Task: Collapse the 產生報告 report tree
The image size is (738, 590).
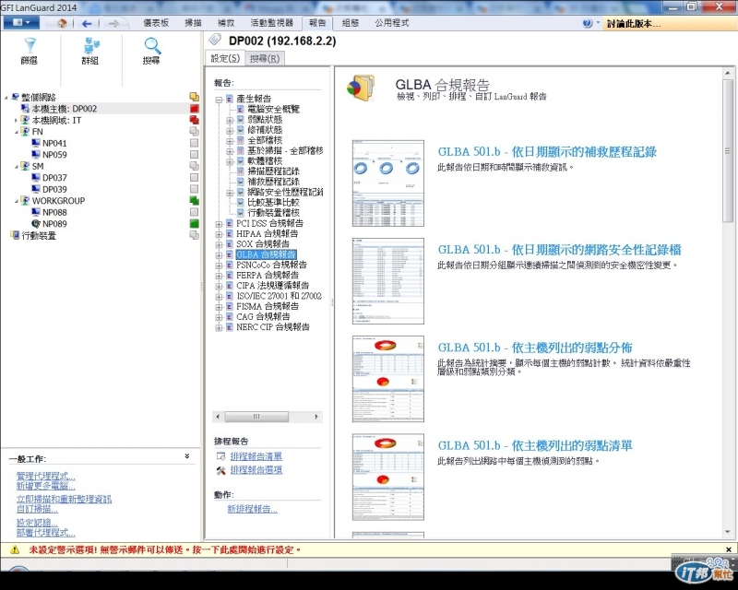Action: point(219,100)
